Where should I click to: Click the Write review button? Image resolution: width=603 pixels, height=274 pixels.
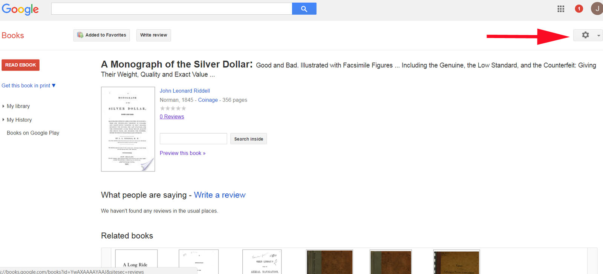click(153, 35)
